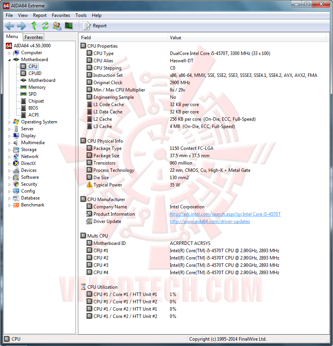Expand the Display tree node
The width and height of the screenshot is (333, 346).
click(x=9, y=136)
